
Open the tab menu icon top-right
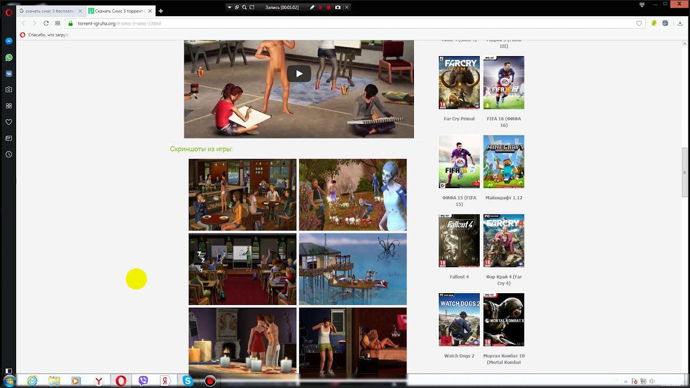point(641,5)
